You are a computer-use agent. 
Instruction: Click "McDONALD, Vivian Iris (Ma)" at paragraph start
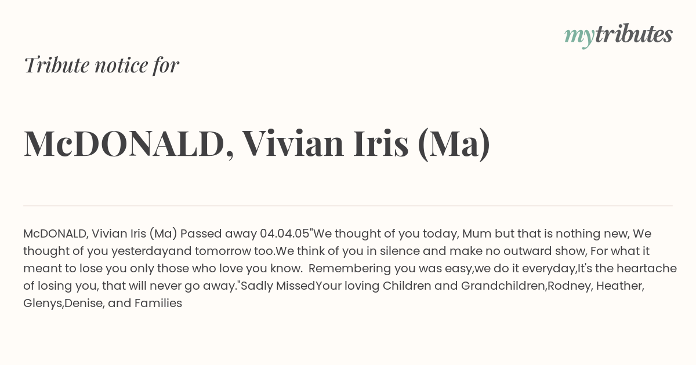[x=100, y=233]
